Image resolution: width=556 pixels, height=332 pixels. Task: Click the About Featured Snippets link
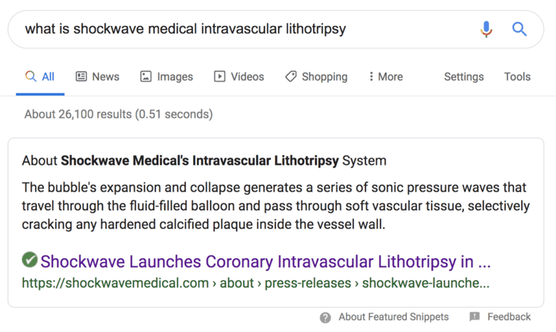tap(394, 317)
